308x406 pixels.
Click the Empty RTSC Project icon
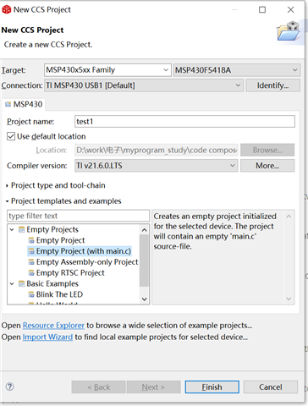[x=31, y=273]
